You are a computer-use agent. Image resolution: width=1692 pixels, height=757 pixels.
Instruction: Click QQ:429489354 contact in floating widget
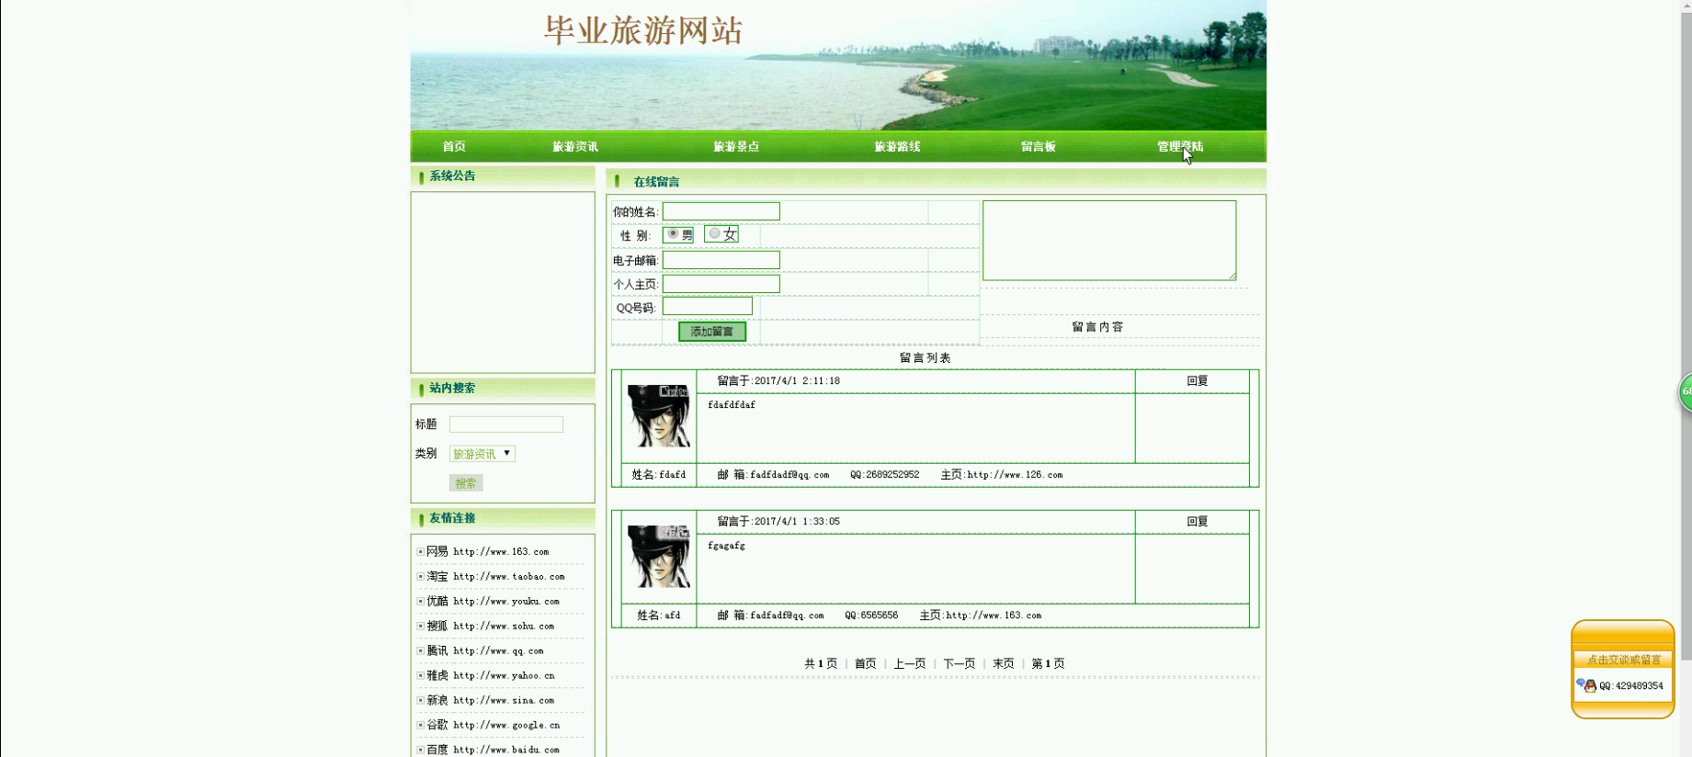click(1631, 686)
